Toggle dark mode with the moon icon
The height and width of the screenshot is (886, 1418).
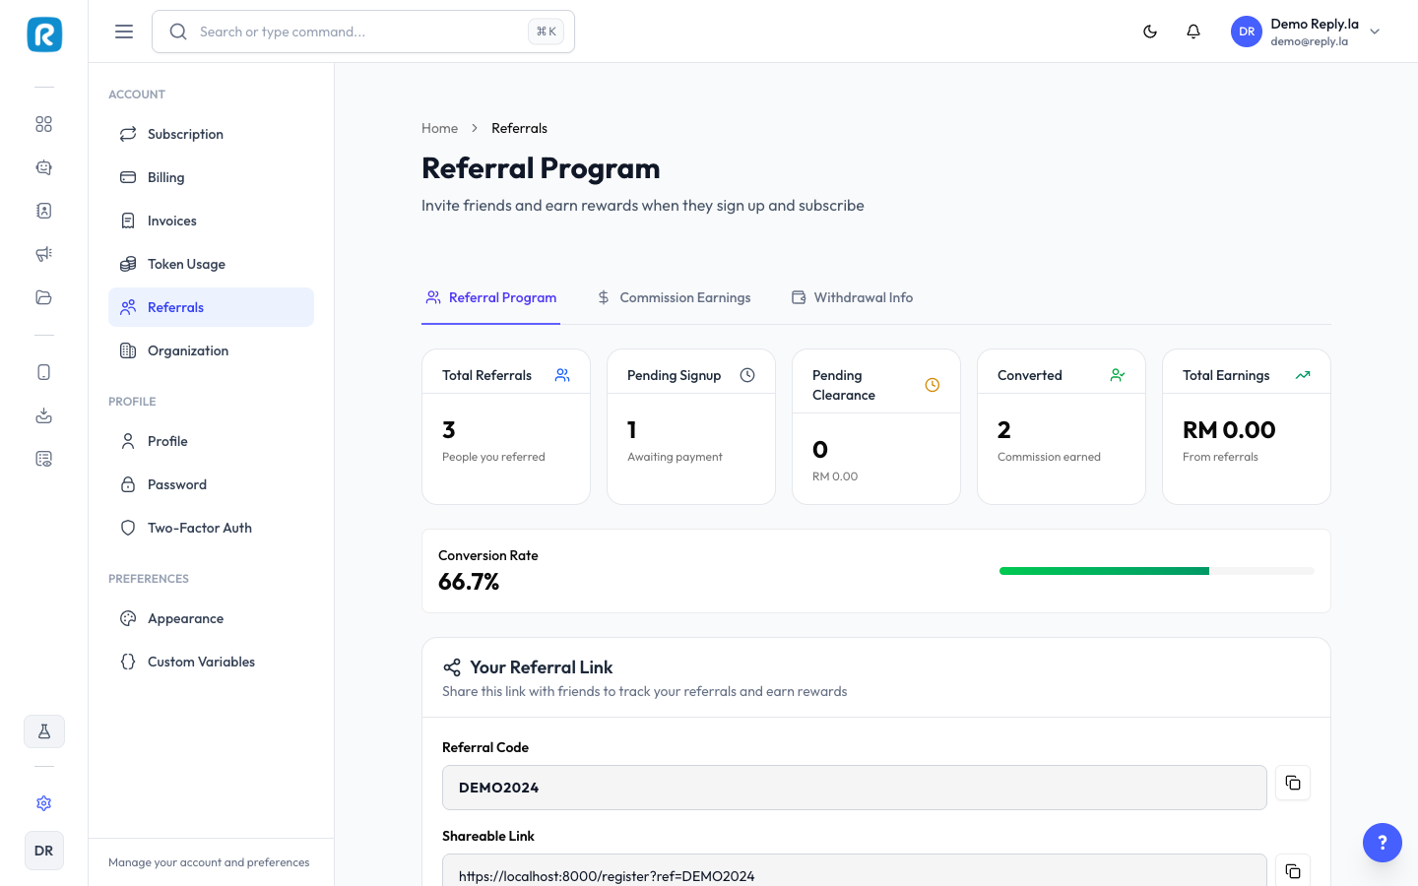(1150, 32)
